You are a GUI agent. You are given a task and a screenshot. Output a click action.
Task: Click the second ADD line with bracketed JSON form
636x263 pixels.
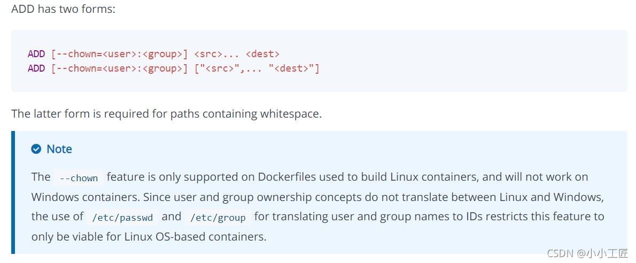(x=174, y=68)
